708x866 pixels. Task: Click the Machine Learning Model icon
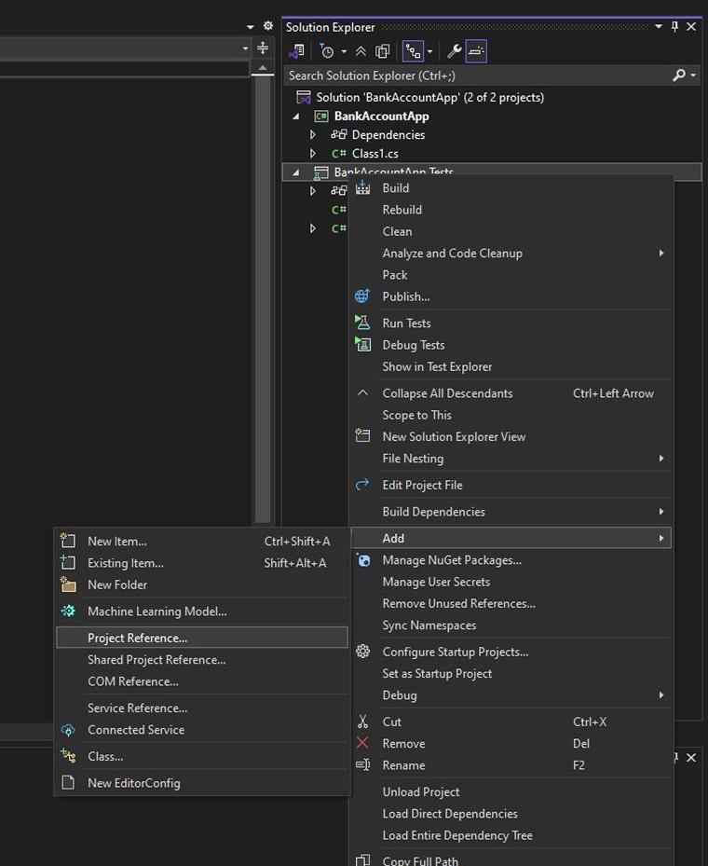(68, 611)
